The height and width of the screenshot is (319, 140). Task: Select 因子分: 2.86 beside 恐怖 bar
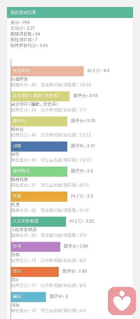click(x=76, y=246)
